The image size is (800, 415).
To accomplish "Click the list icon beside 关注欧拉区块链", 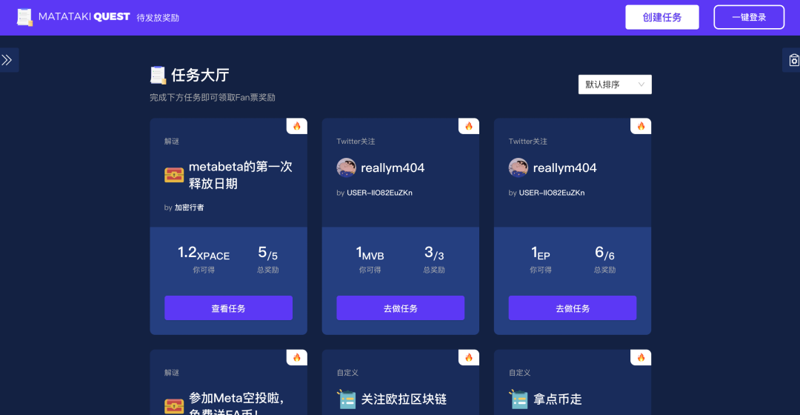I will (x=347, y=399).
